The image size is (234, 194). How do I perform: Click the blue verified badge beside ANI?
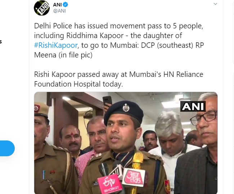click(x=66, y=5)
